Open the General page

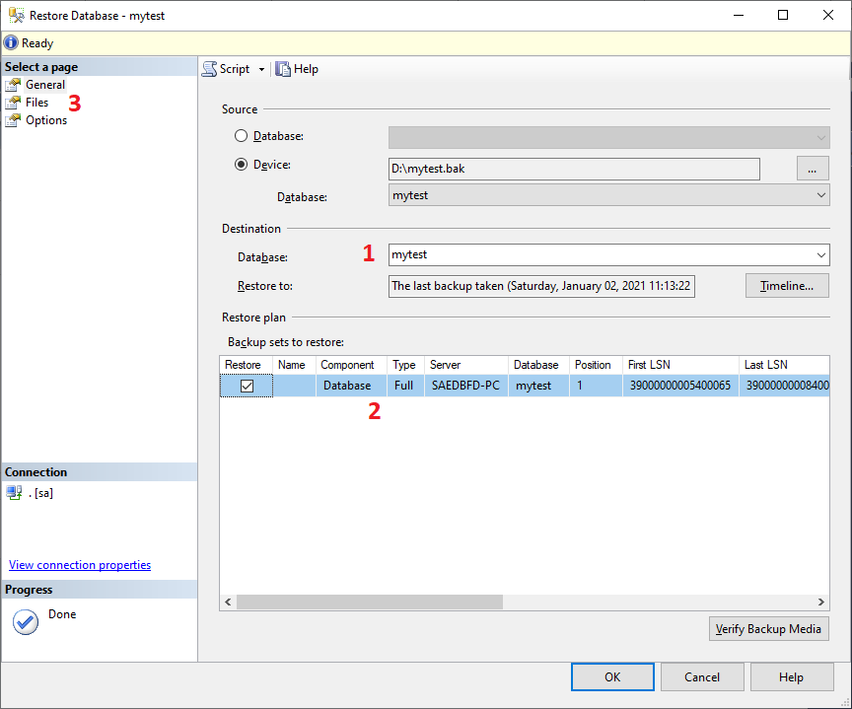click(45, 85)
